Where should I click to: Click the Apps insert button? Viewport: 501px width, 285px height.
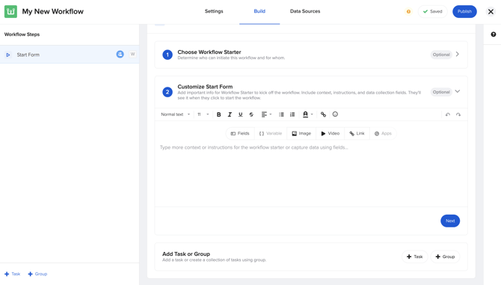[x=383, y=134]
